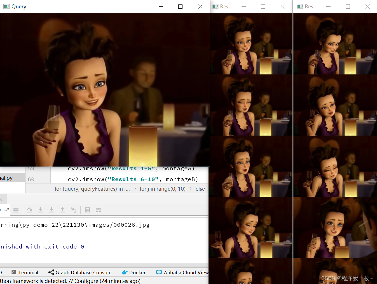Close the left Results window
The image size is (377, 284).
coord(283,6)
